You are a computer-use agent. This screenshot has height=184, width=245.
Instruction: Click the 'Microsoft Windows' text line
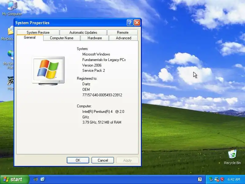coord(96,54)
